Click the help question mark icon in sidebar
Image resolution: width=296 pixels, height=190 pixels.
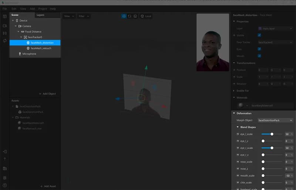point(5,185)
